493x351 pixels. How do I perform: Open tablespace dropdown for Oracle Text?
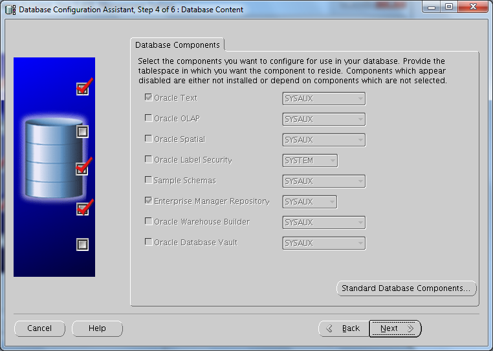pyautogui.click(x=323, y=99)
